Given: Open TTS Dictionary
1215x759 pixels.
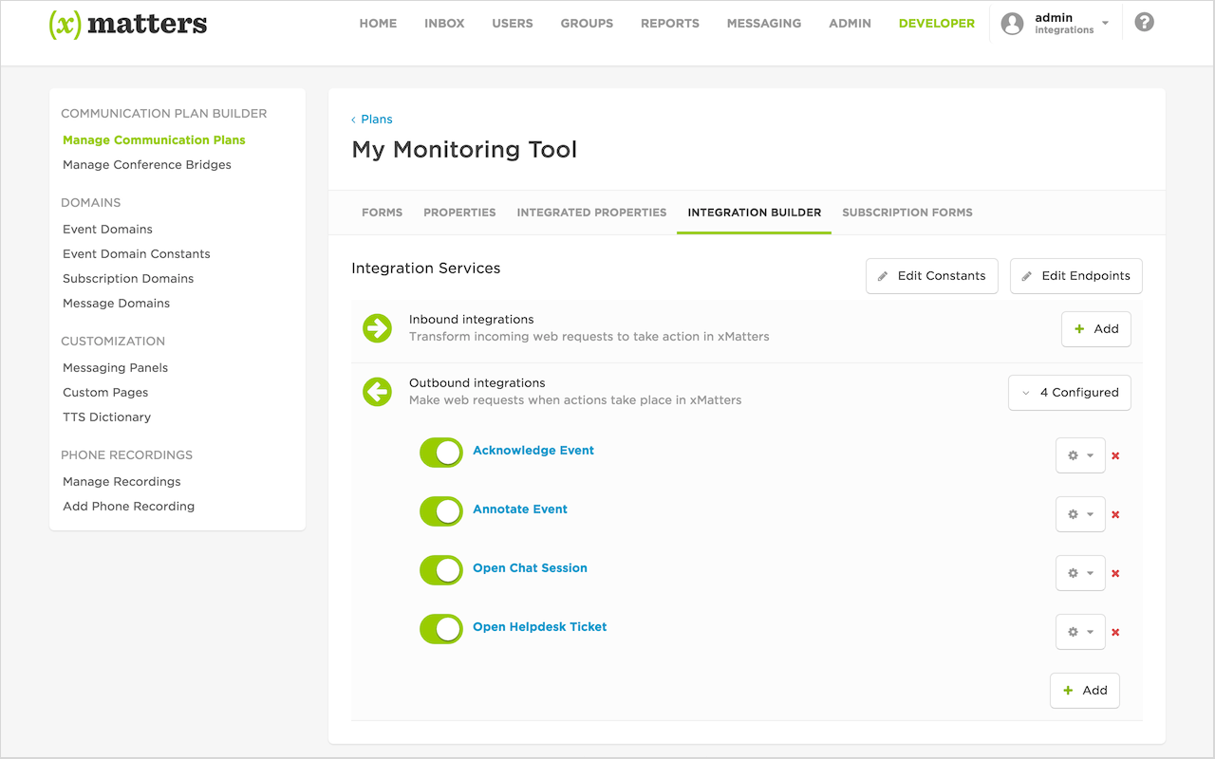Looking at the screenshot, I should coord(106,417).
